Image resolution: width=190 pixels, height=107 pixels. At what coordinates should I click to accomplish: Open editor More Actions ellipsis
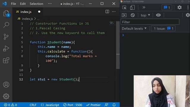click(114, 12)
